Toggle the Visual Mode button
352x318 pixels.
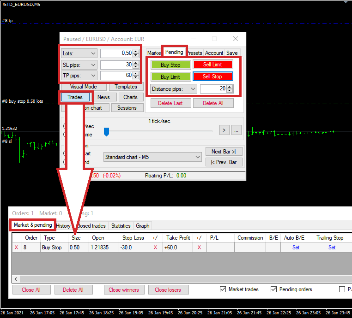(x=84, y=87)
